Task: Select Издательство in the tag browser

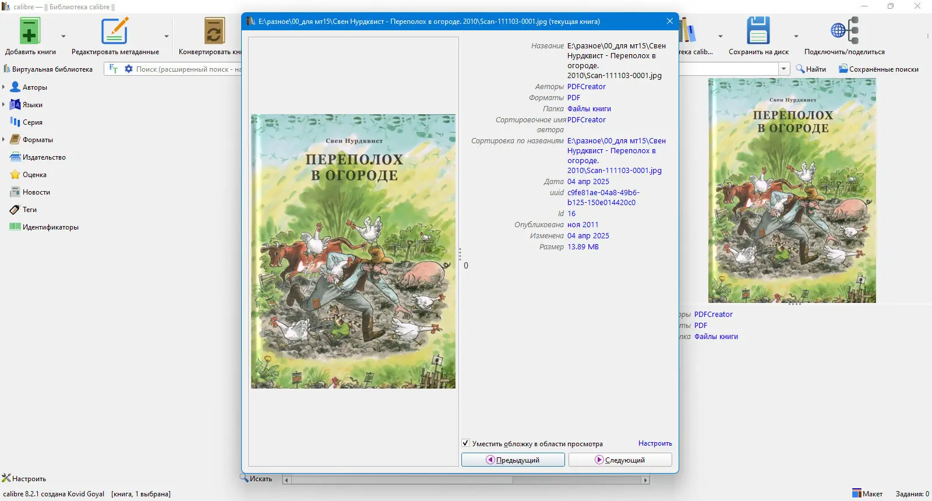Action: 44,157
